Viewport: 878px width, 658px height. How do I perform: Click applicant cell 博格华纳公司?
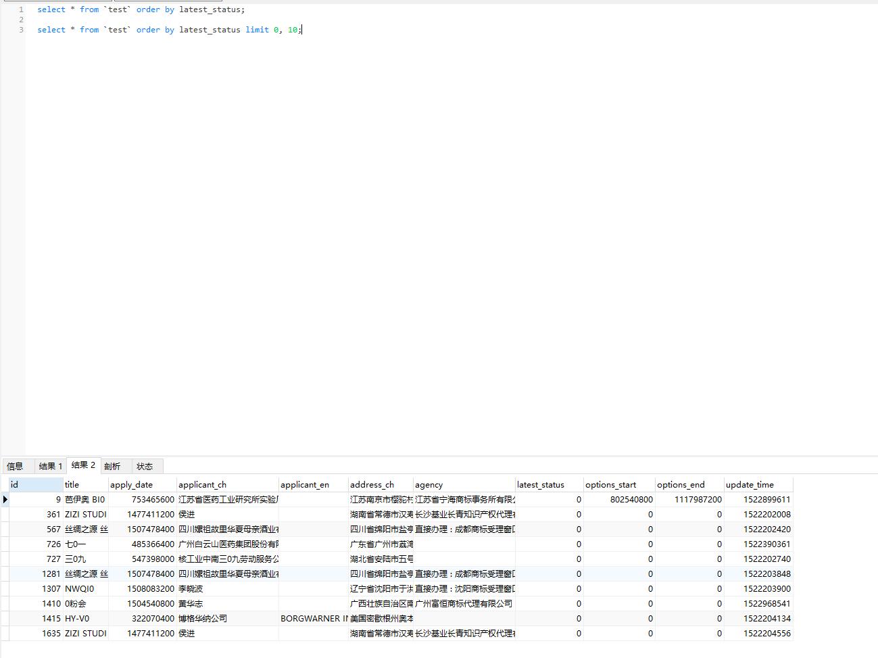[228, 619]
